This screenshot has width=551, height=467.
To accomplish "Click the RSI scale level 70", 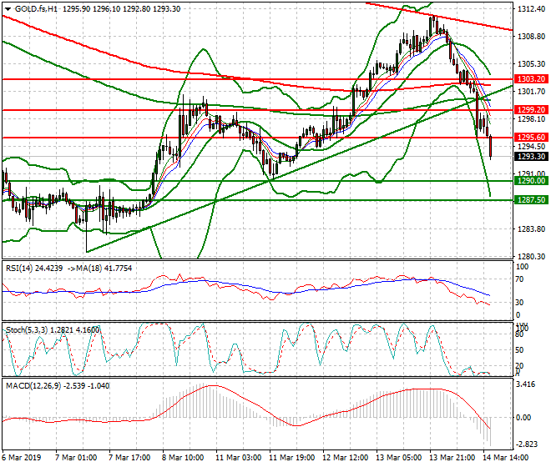I will tap(519, 279).
